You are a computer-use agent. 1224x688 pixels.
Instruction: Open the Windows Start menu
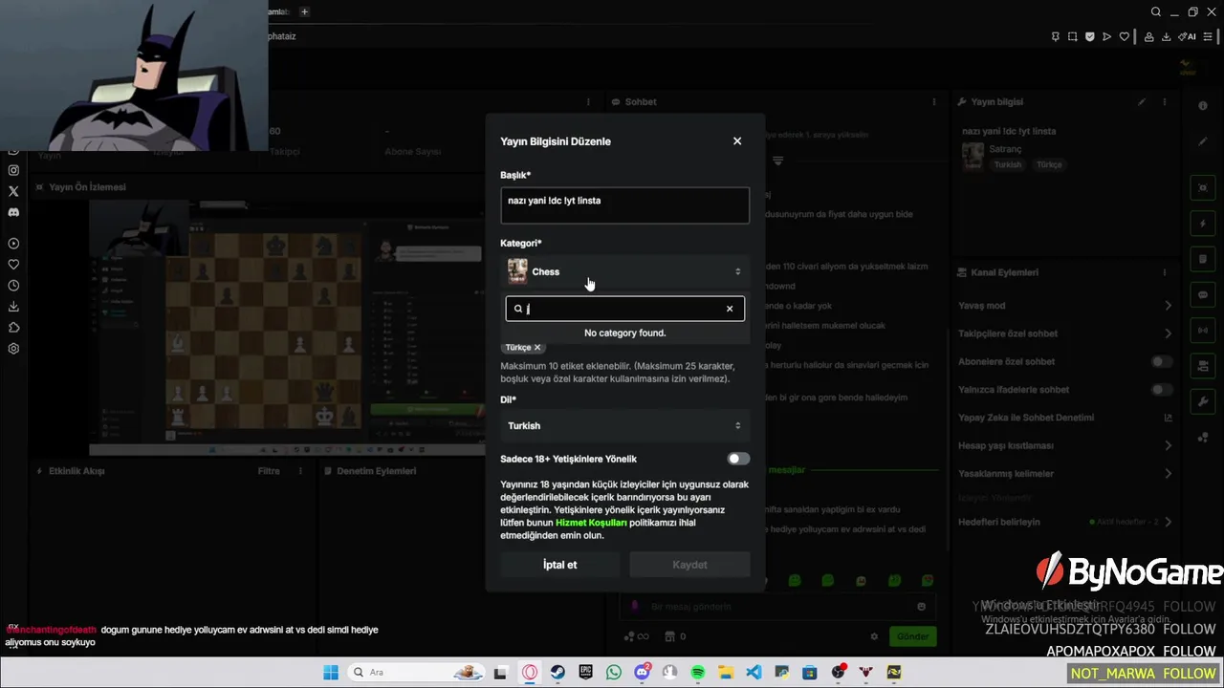331,673
